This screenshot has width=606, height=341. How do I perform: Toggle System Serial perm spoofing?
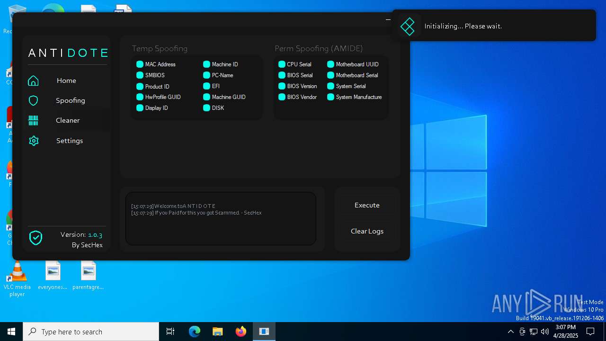coord(330,86)
